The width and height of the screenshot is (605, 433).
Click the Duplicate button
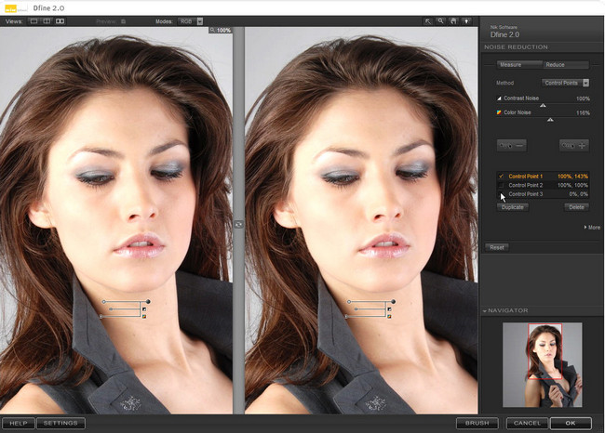[513, 207]
